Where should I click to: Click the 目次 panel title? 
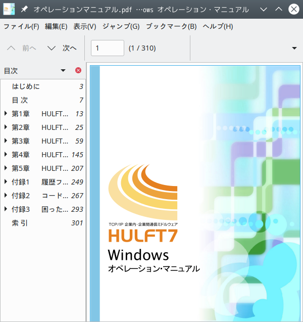pos(11,71)
